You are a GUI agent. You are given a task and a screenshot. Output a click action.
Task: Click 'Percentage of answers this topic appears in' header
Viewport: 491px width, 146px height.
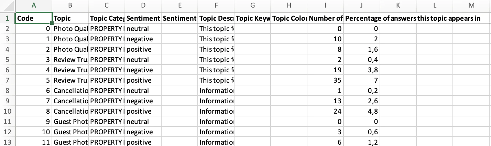413,18
